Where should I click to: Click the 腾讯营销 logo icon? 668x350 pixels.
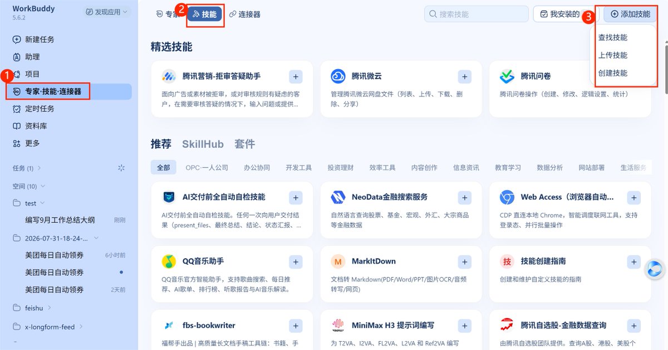169,76
